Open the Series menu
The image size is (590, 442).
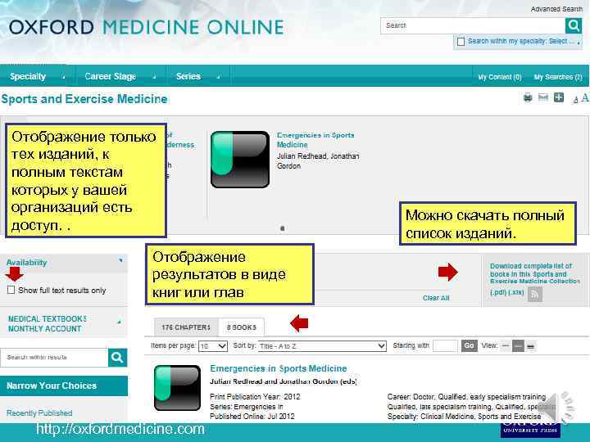[x=198, y=76]
